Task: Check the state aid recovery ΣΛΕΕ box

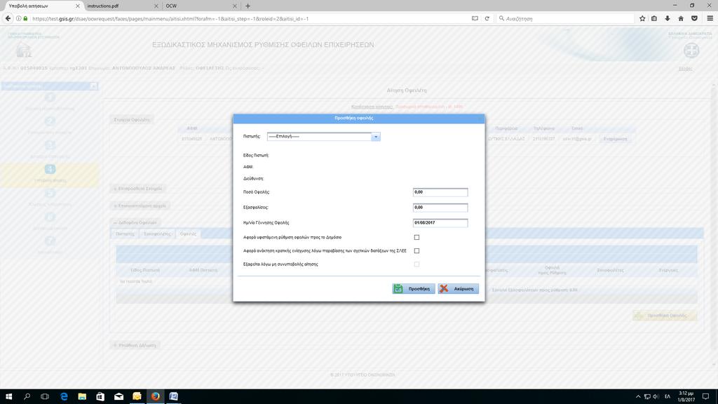Action: pos(416,250)
